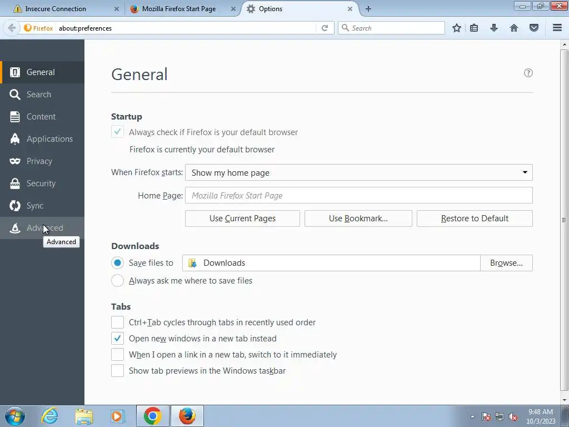Viewport: 569px width, 427px height.
Task: Click the Home Page input field
Action: click(x=359, y=195)
